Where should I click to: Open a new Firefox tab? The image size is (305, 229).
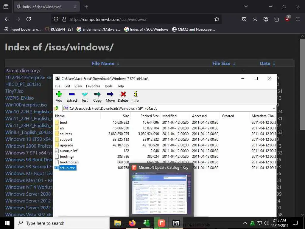click(x=86, y=7)
